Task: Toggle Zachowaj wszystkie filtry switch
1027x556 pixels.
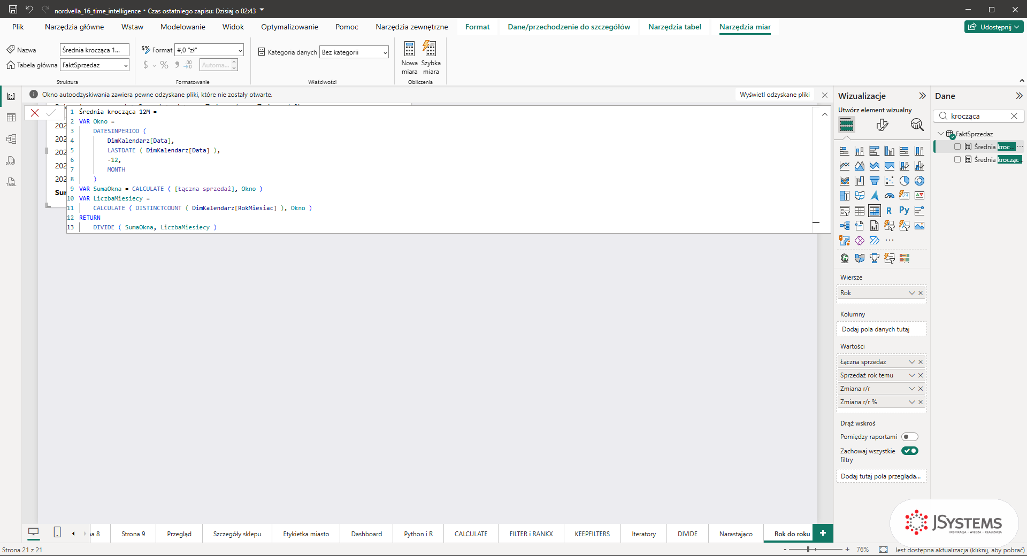Action: (909, 451)
